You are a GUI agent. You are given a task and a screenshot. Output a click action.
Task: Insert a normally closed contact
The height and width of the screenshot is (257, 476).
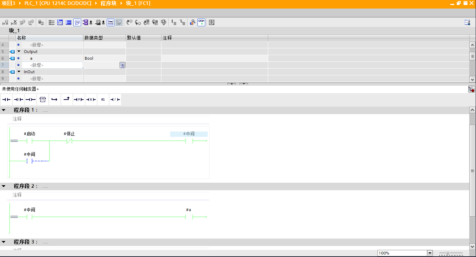click(18, 100)
